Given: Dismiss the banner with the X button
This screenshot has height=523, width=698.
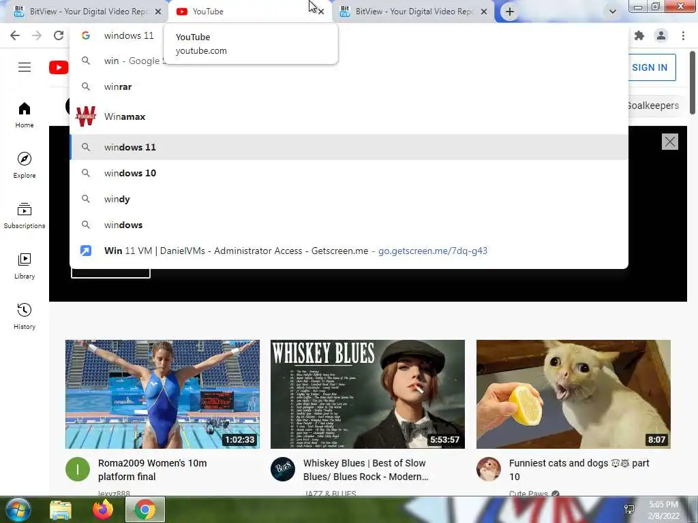Looking at the screenshot, I should 670,142.
